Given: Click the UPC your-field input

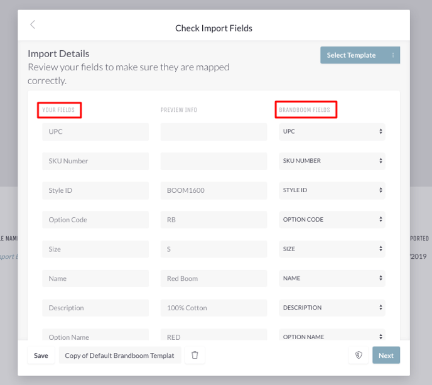Looking at the screenshot, I should point(95,132).
